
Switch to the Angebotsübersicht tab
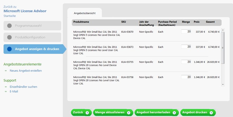[x=84, y=13]
